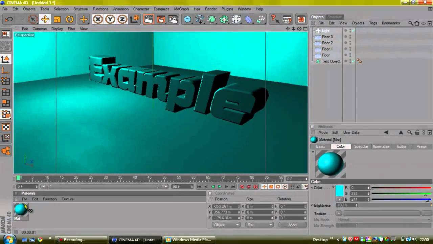This screenshot has height=244, width=433.
Task: Click the Apply button in Coordinates
Action: (x=293, y=225)
